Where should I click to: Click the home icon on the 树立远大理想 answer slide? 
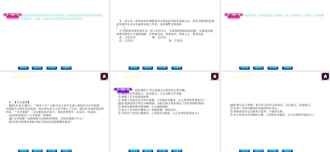(325, 76)
